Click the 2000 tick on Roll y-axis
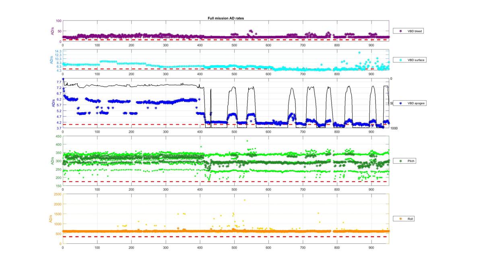 tap(58, 204)
